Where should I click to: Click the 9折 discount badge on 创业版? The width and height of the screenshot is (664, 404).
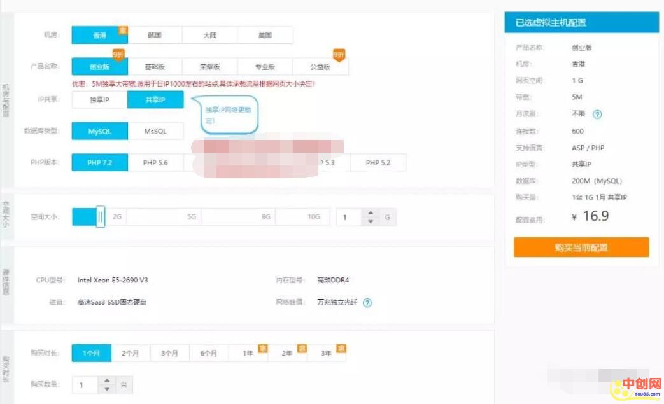(x=119, y=55)
